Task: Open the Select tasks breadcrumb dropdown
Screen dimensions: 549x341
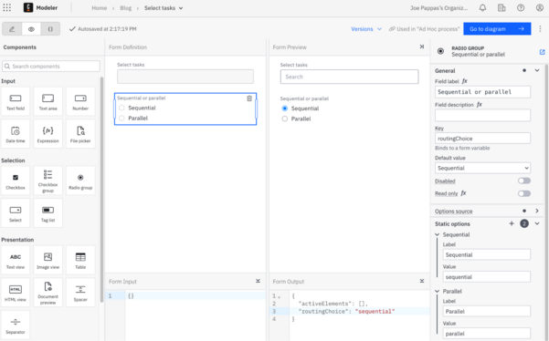Action: [x=164, y=7]
